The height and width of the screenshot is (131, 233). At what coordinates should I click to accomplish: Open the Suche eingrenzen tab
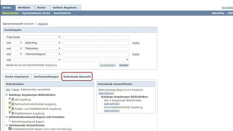pos(17,77)
